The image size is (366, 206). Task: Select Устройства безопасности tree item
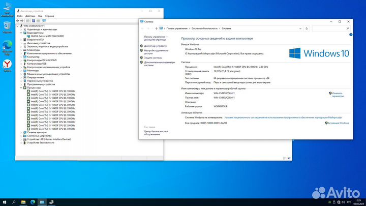click(x=41, y=143)
